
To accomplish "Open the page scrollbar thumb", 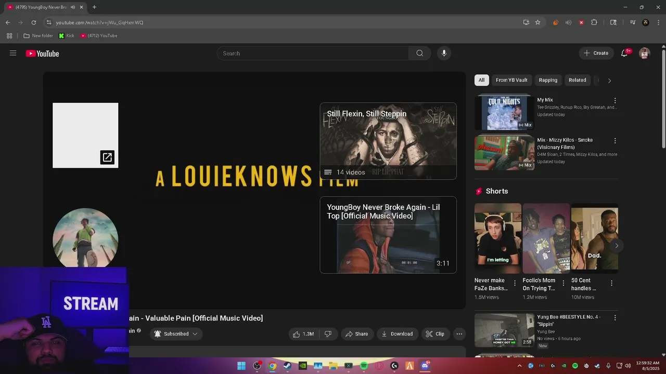I will (x=663, y=99).
